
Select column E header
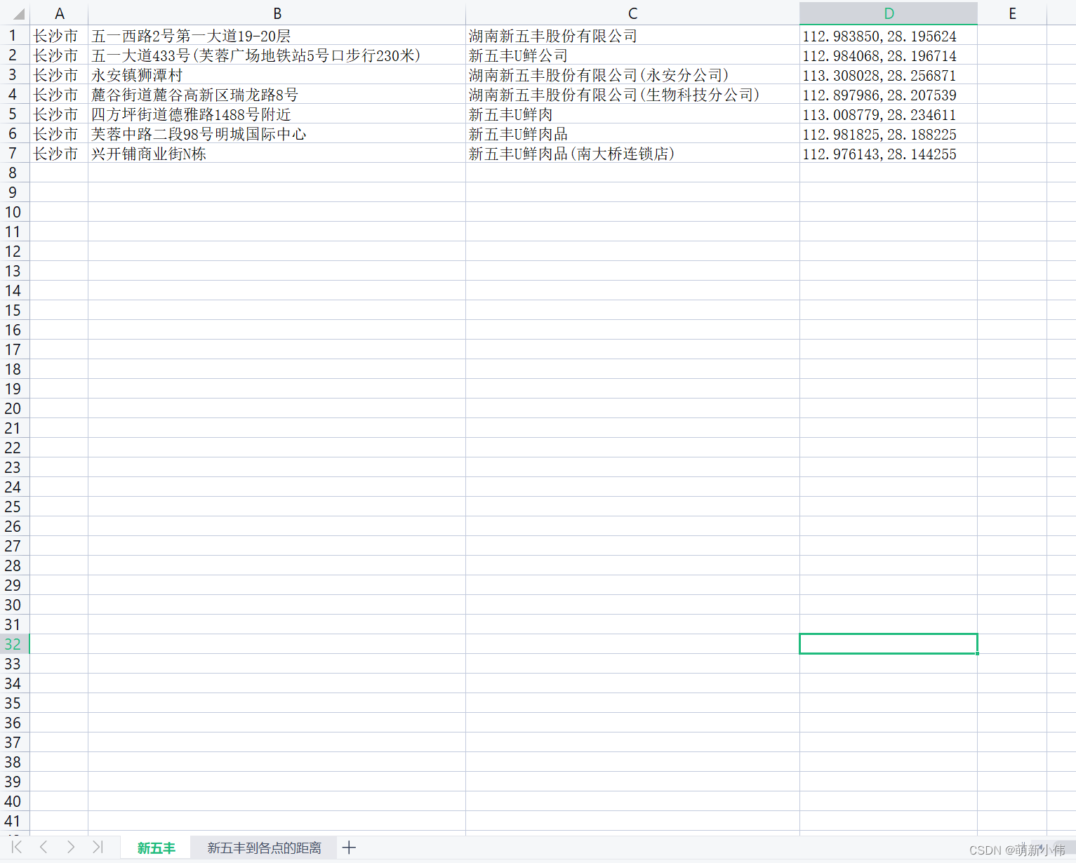[1012, 13]
